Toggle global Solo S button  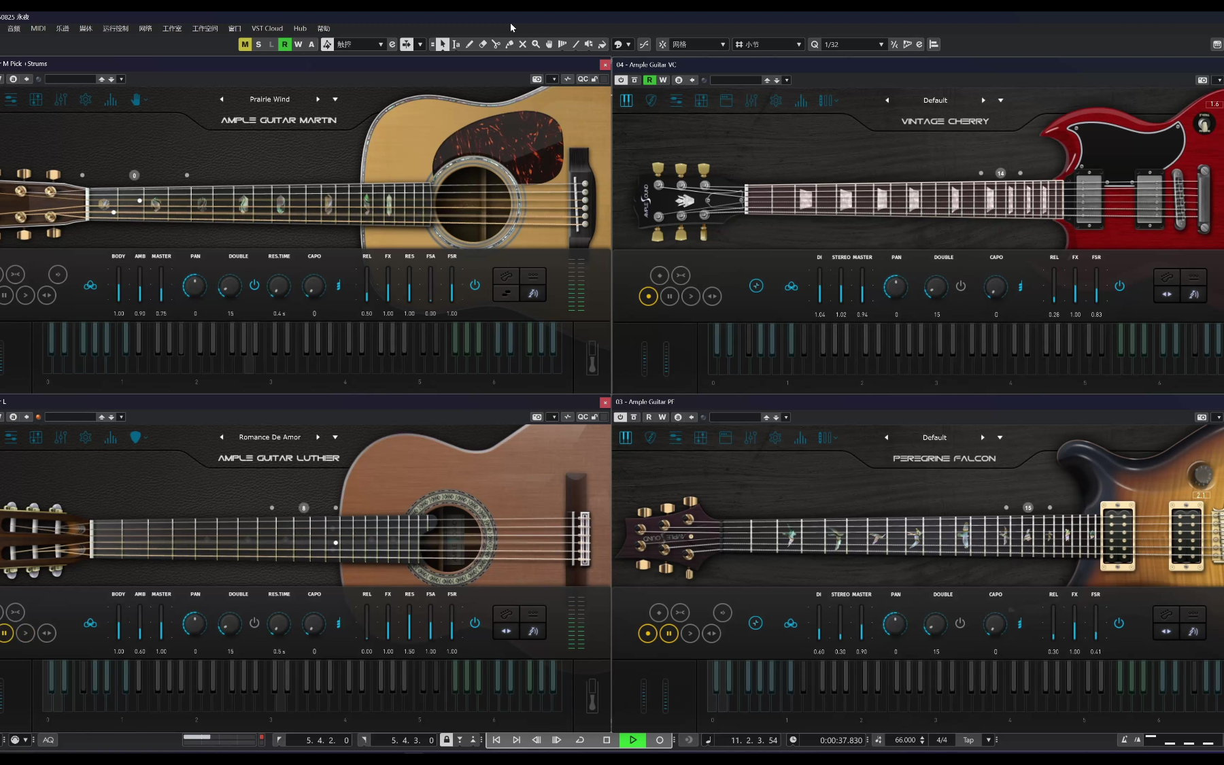click(258, 44)
